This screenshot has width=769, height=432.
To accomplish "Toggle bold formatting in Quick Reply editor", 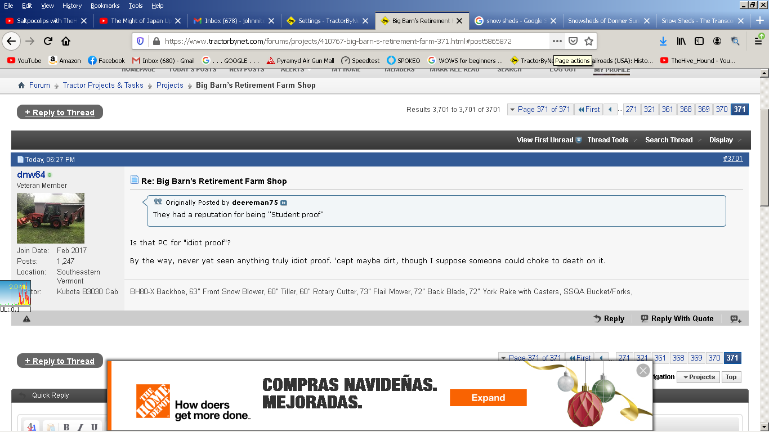I will pos(66,427).
